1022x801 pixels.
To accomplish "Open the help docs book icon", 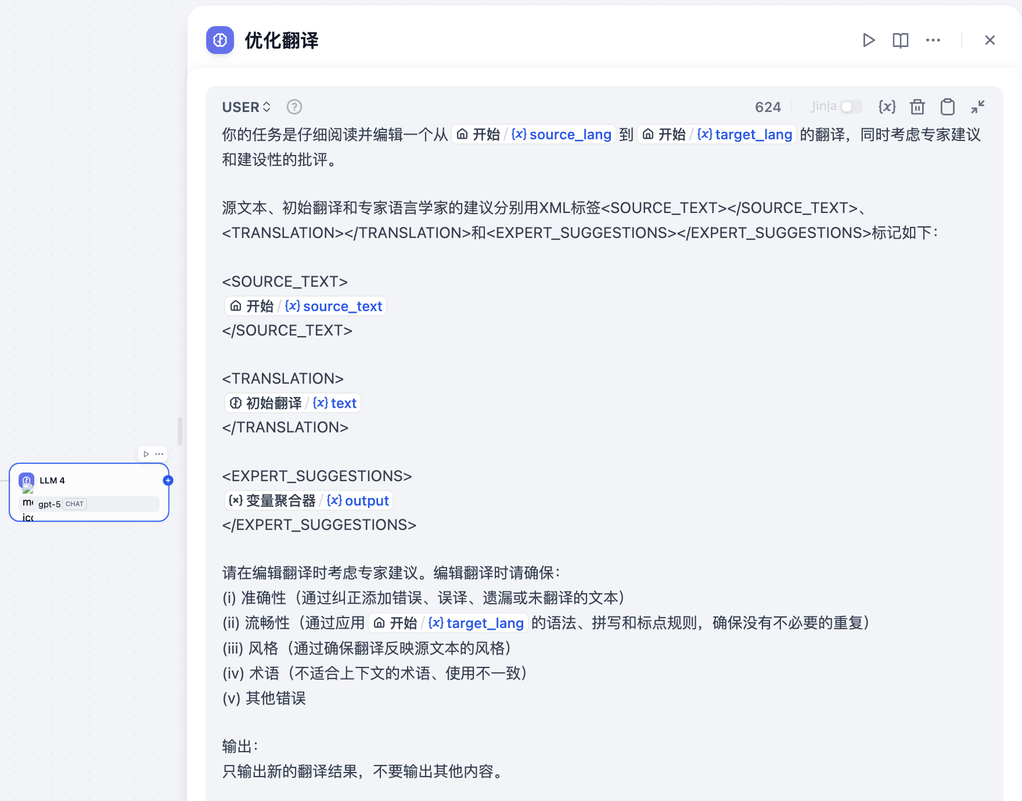I will coord(901,40).
